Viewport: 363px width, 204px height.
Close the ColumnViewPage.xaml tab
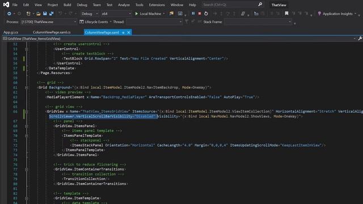tap(129, 32)
